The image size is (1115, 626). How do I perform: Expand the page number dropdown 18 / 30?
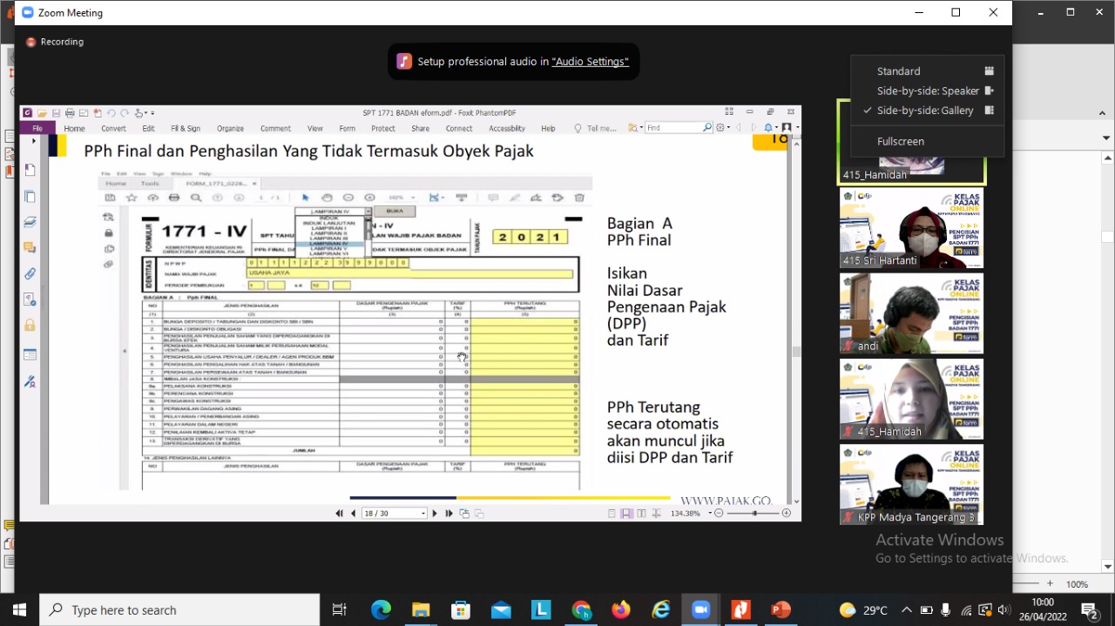point(422,514)
